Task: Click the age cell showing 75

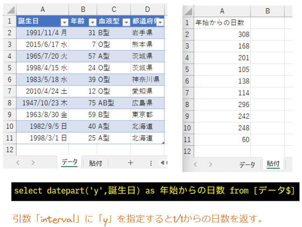Action: [x=83, y=103]
